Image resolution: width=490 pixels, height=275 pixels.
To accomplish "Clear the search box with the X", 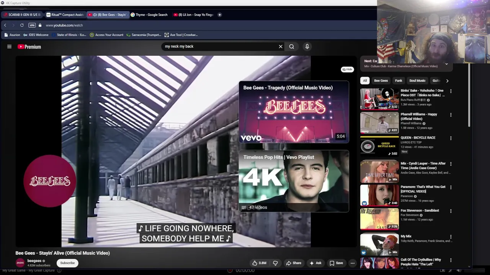I will point(281,47).
